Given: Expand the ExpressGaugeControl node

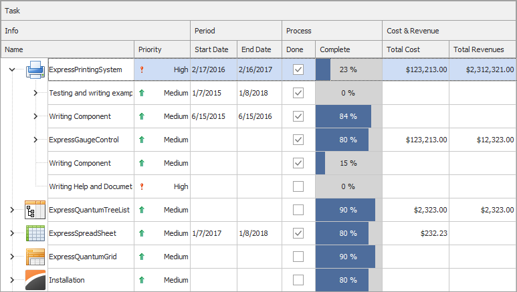Looking at the screenshot, I should click(35, 140).
